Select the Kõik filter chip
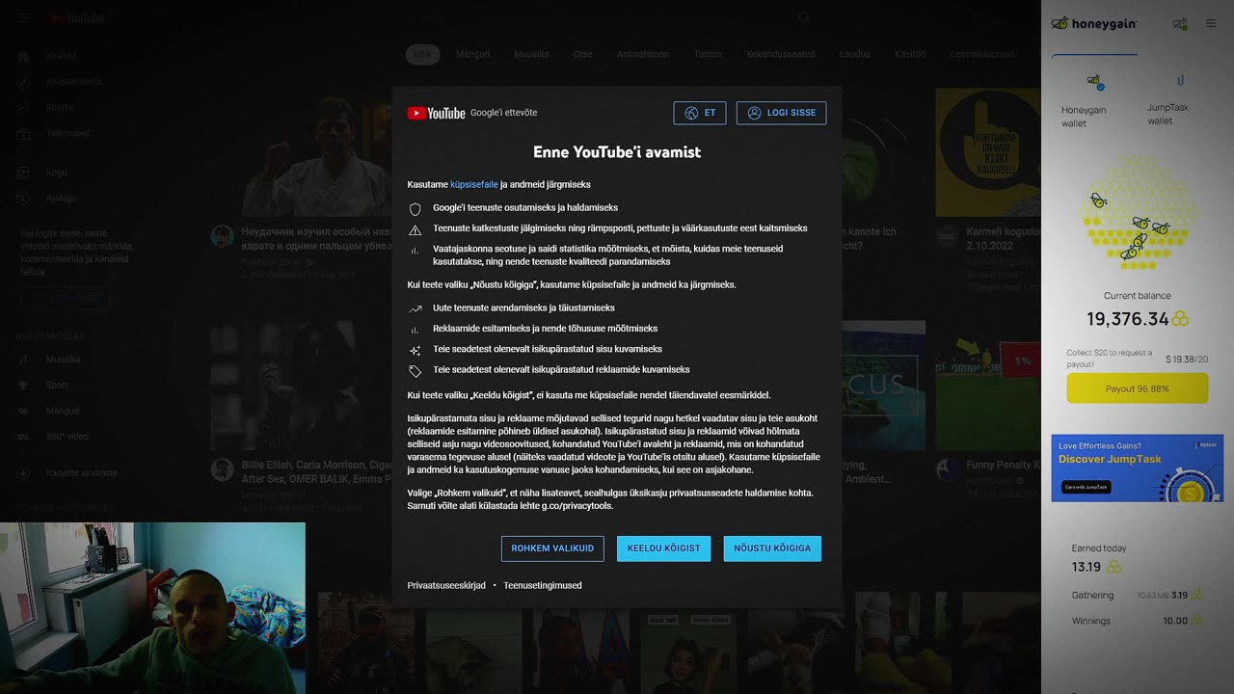This screenshot has width=1234, height=694. pos(422,54)
